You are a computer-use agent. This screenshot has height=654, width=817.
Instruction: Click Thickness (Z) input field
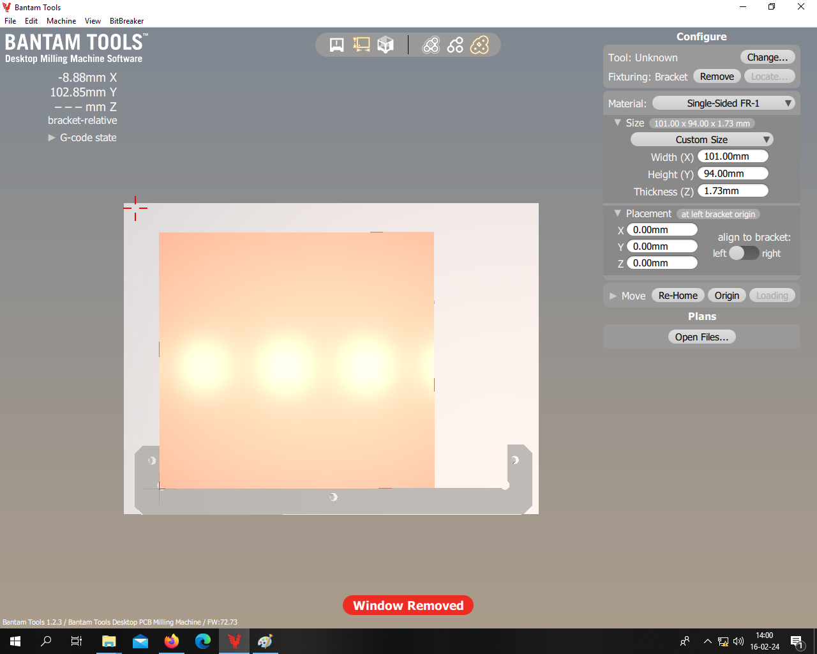click(x=733, y=190)
